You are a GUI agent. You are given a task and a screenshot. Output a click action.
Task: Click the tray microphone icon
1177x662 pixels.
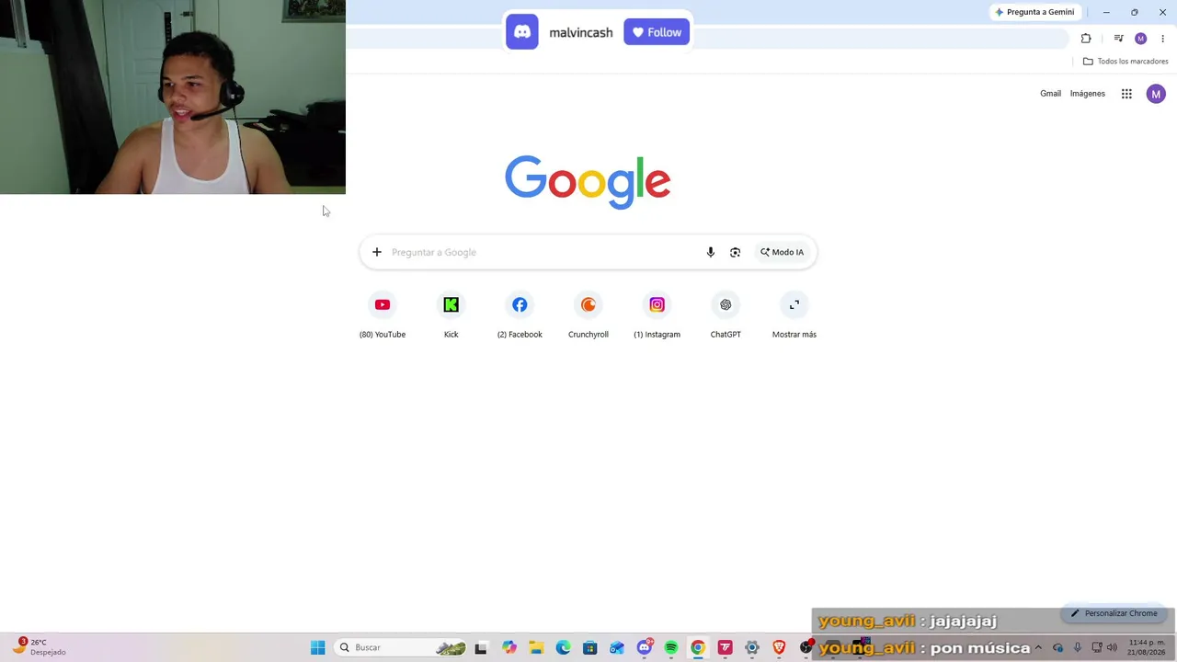click(1078, 647)
